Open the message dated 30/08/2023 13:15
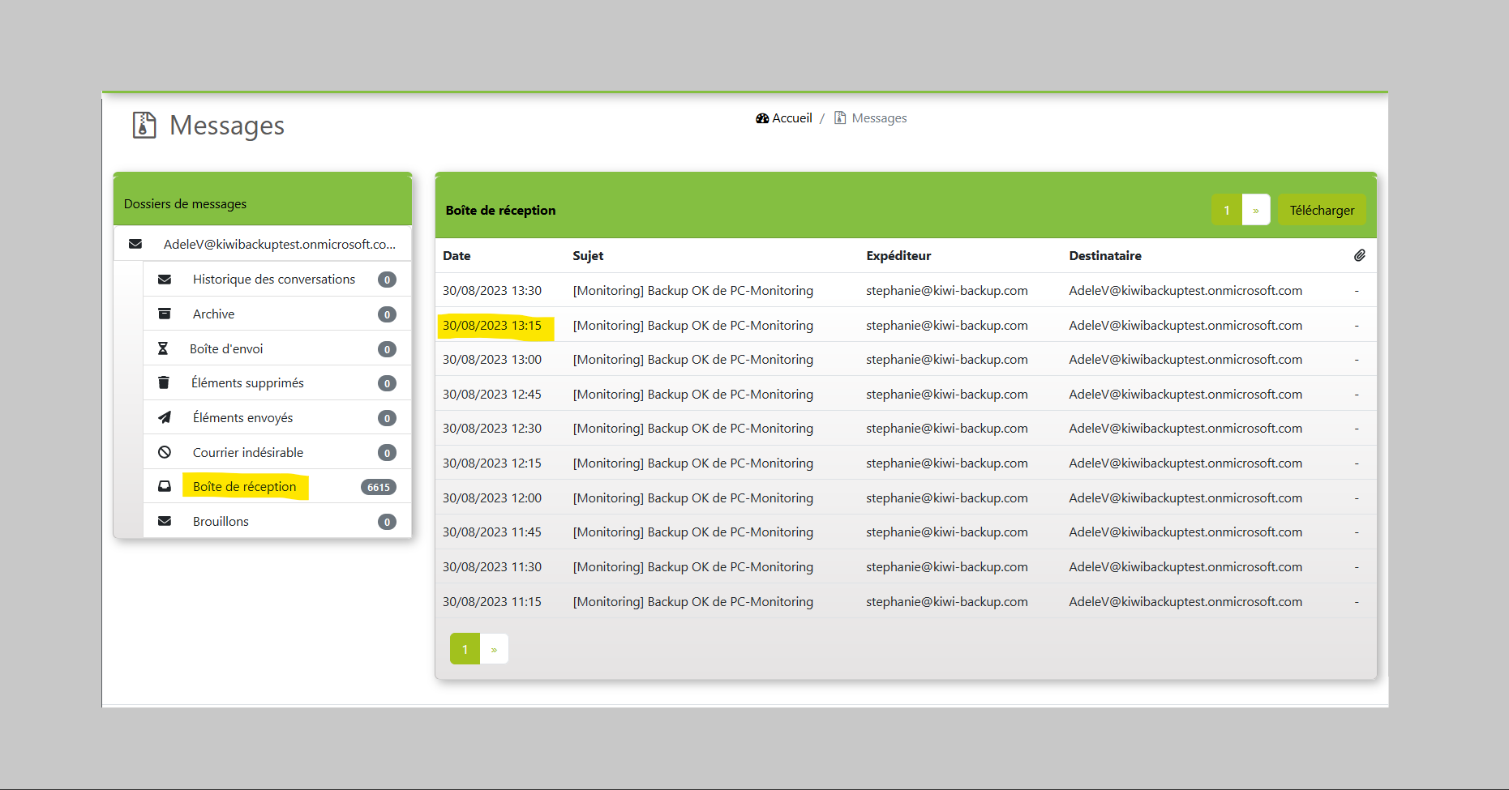The image size is (1509, 790). pyautogui.click(x=906, y=325)
